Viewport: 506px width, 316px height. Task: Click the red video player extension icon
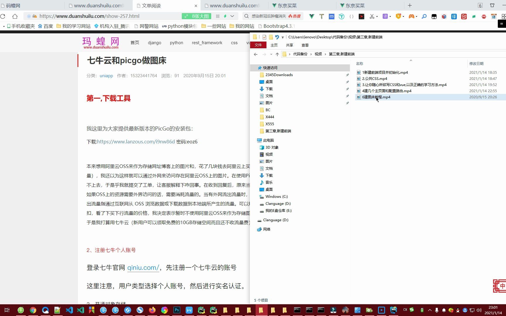[x=362, y=16]
